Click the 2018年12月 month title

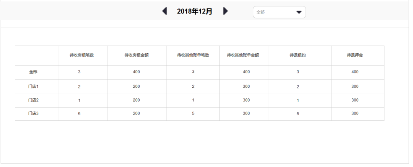pos(195,11)
